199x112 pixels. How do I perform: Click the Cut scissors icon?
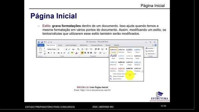pos(44,49)
